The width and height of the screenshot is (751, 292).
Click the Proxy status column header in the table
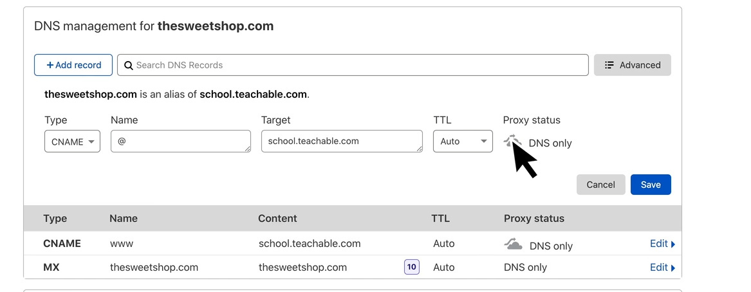(x=533, y=219)
